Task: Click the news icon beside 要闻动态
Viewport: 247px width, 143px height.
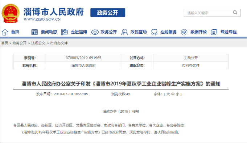Action: pyautogui.click(x=34, y=32)
